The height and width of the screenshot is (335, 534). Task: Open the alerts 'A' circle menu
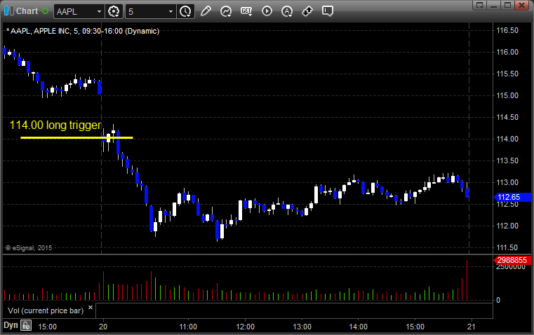point(287,11)
